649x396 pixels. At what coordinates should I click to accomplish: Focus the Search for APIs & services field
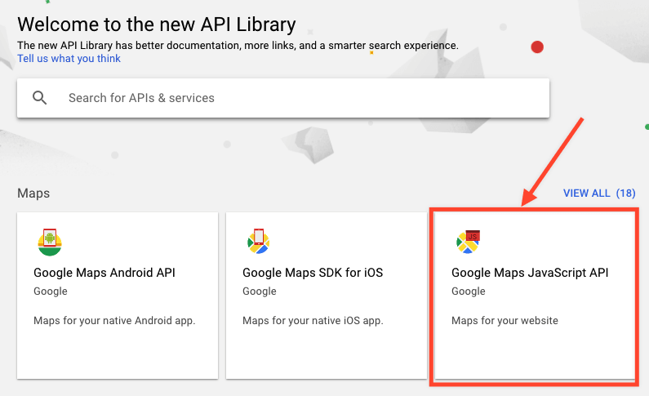[283, 98]
